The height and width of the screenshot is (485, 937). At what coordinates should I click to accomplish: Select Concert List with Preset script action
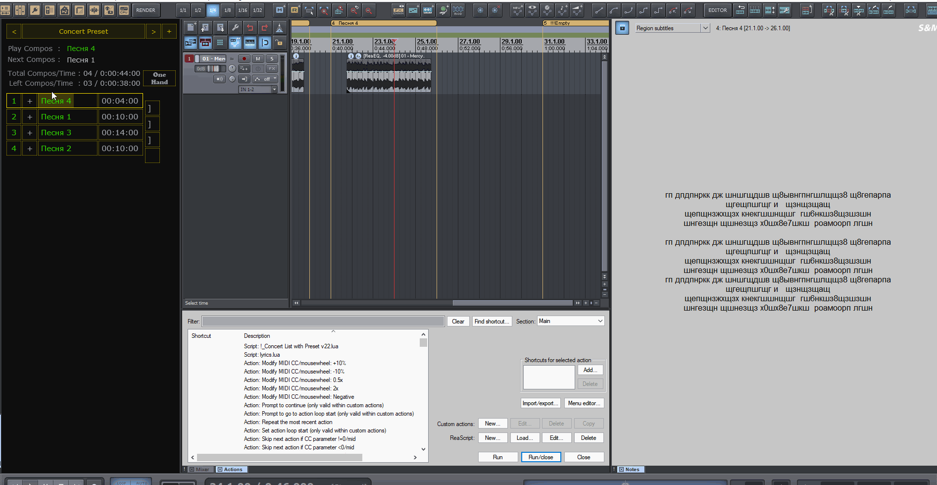point(291,346)
